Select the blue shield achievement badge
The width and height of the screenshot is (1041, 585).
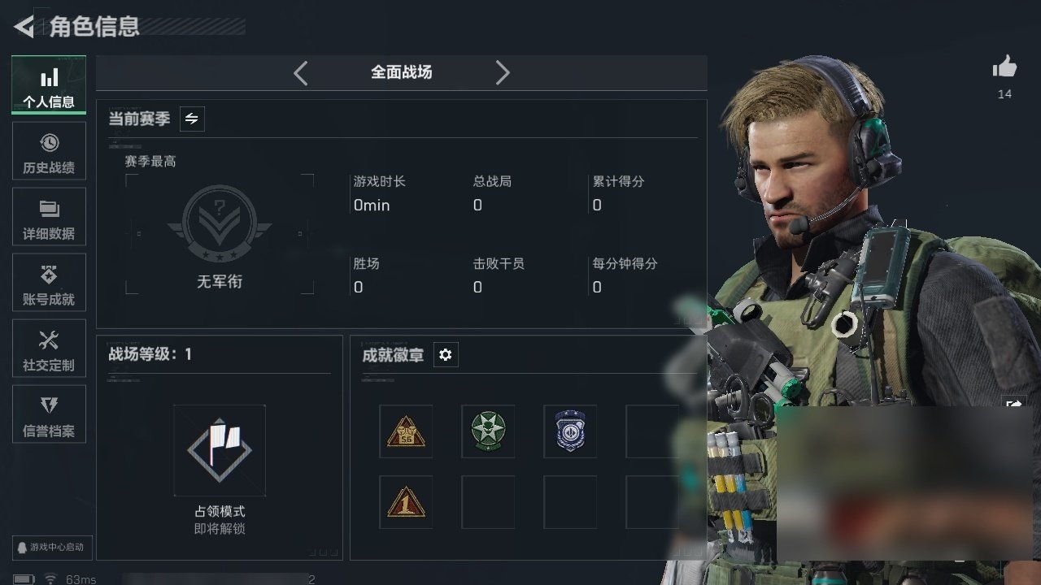[570, 431]
